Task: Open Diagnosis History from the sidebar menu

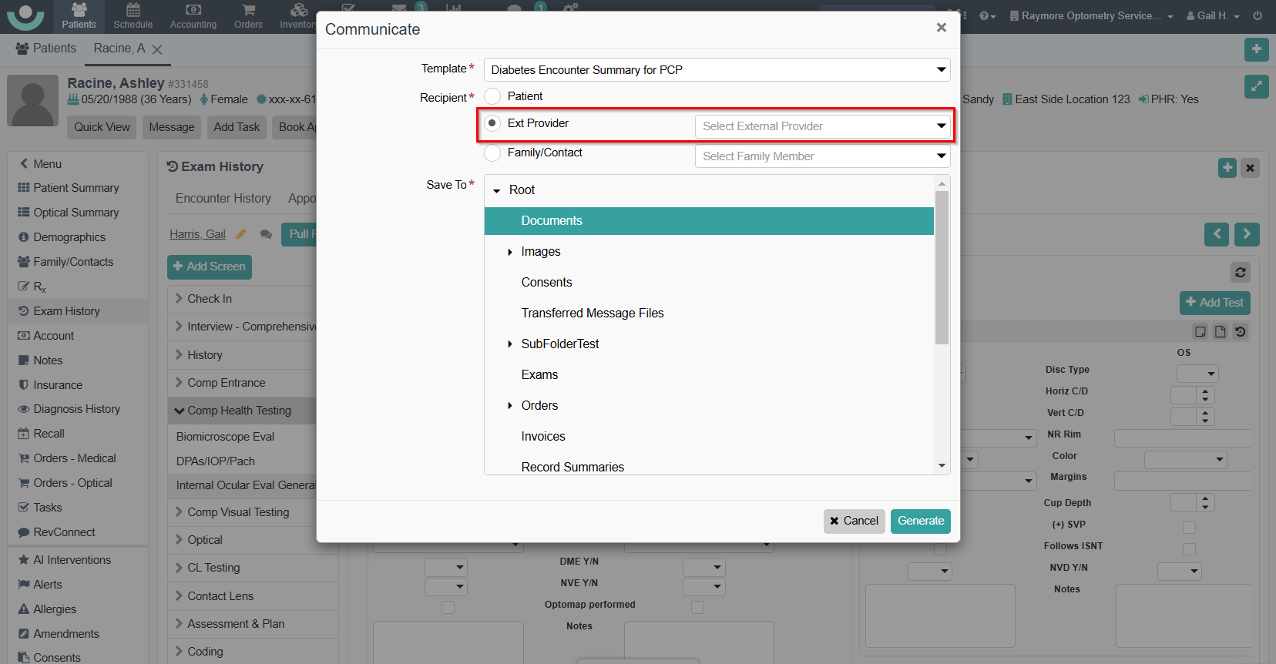Action: coord(76,409)
